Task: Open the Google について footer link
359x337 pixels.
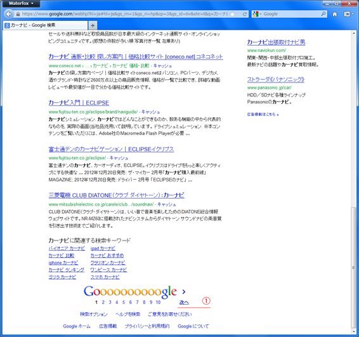Action: [x=193, y=326]
